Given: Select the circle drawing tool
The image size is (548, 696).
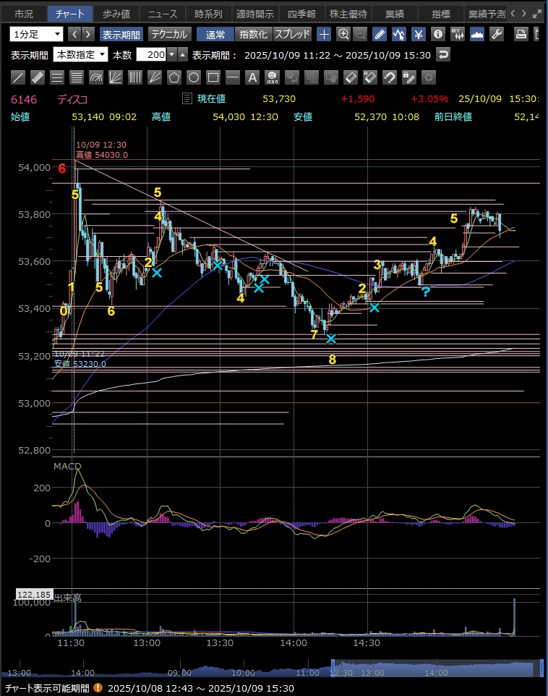Looking at the screenshot, I should point(194,77).
